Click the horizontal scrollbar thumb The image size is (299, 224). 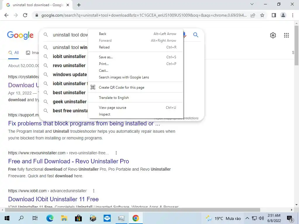pos(132,210)
